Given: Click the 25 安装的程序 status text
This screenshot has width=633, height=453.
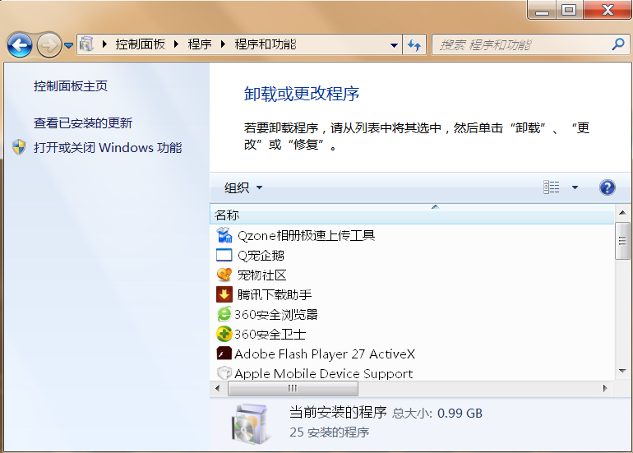Looking at the screenshot, I should coord(329,432).
